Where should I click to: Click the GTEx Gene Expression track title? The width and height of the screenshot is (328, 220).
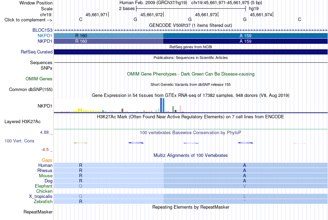(x=191, y=95)
